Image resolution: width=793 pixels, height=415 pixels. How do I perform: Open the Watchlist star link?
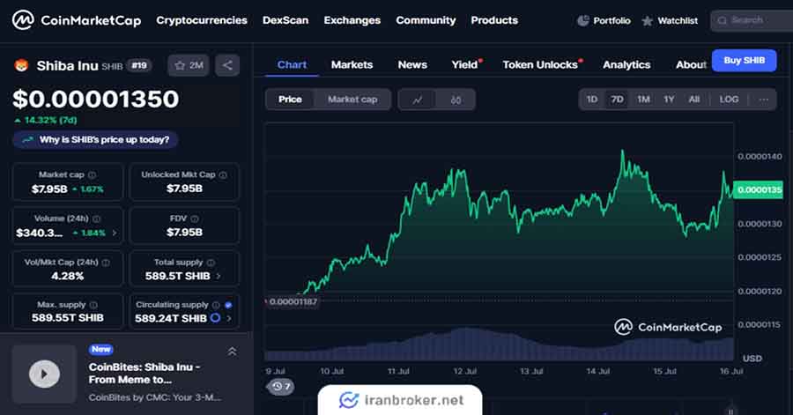click(x=670, y=21)
